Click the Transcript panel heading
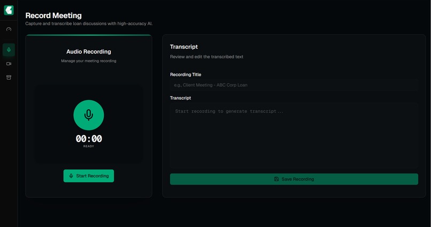This screenshot has height=227, width=431. pos(184,47)
